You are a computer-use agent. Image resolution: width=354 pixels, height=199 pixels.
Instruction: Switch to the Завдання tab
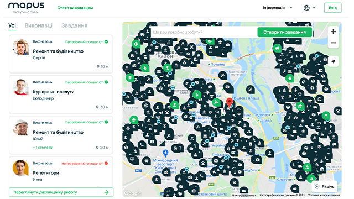pos(74,25)
